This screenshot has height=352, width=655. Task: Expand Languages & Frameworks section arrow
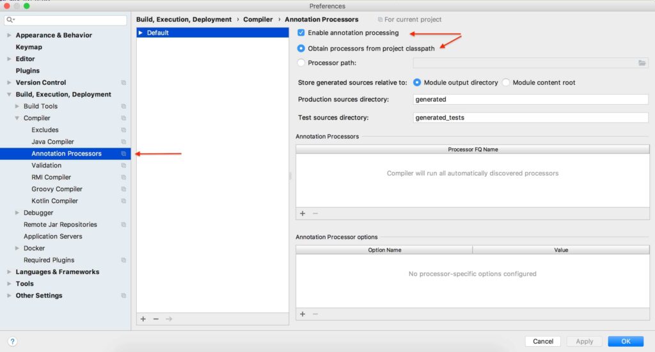[9, 272]
